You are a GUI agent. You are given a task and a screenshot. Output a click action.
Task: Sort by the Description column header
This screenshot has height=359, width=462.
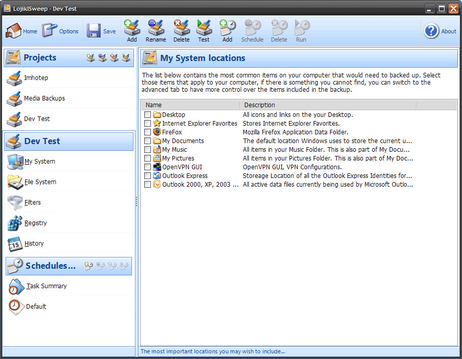(328, 105)
